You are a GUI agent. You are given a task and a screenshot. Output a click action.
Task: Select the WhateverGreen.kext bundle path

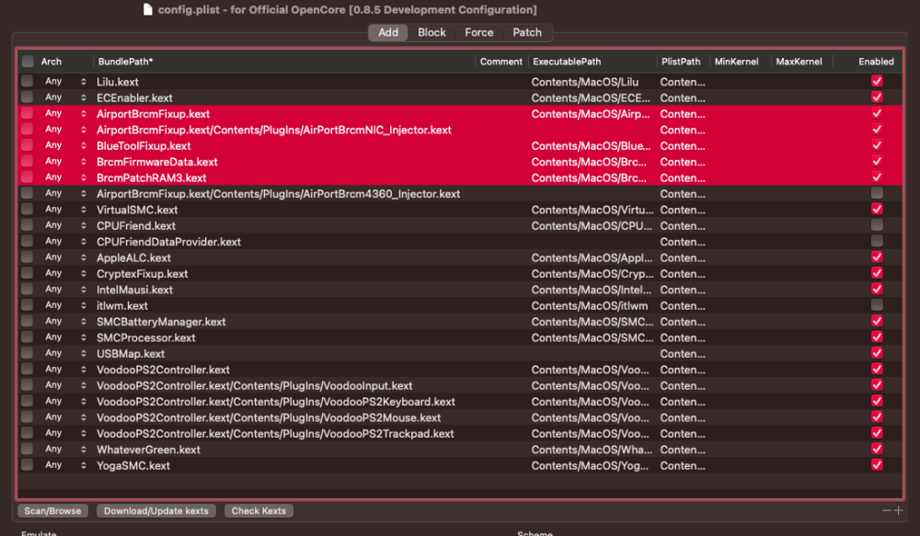coord(148,450)
